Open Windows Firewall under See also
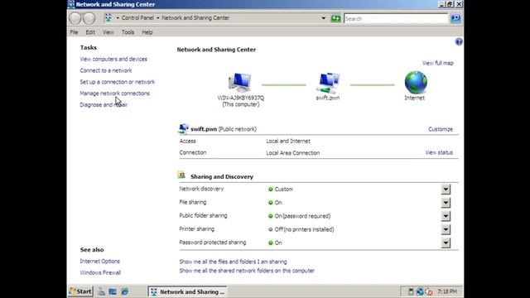Screen dimensions: 530x298 point(100,272)
